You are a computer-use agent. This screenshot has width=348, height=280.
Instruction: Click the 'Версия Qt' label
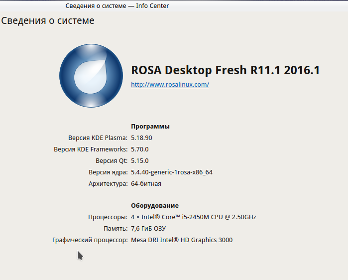(x=112, y=161)
